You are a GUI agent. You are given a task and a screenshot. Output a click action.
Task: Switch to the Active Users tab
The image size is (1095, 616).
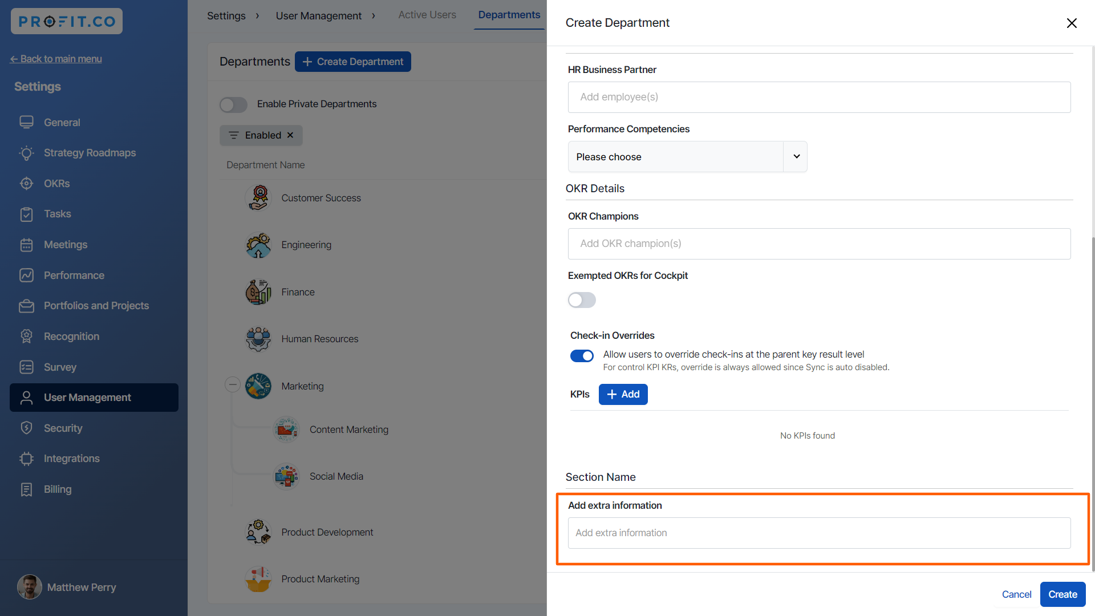427,15
